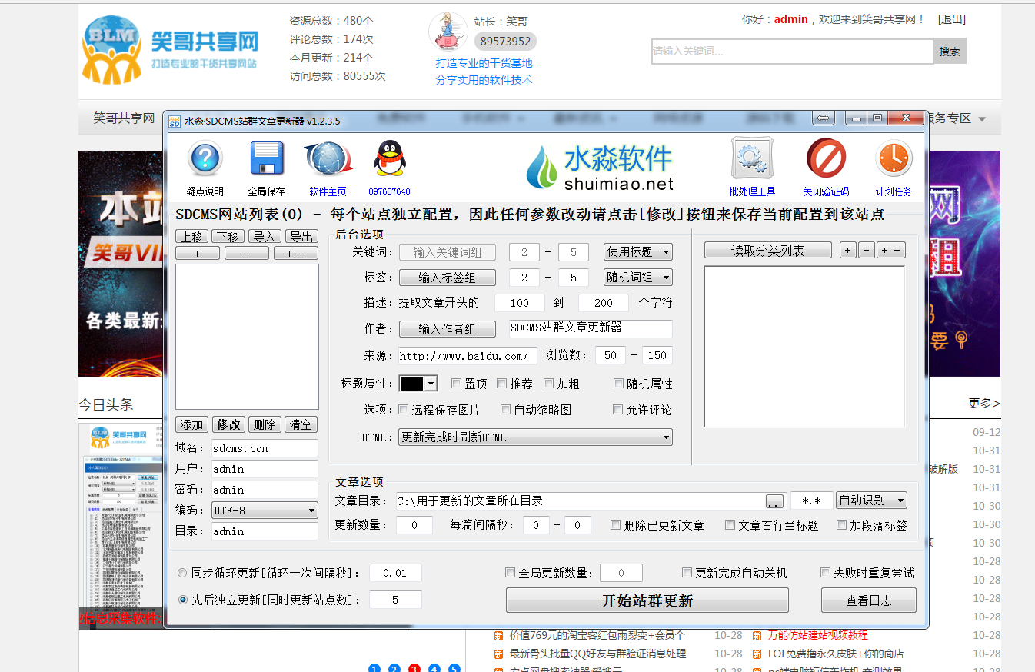Click carousel page dot 3
Image resolution: width=1035 pixels, height=672 pixels.
pos(414,669)
